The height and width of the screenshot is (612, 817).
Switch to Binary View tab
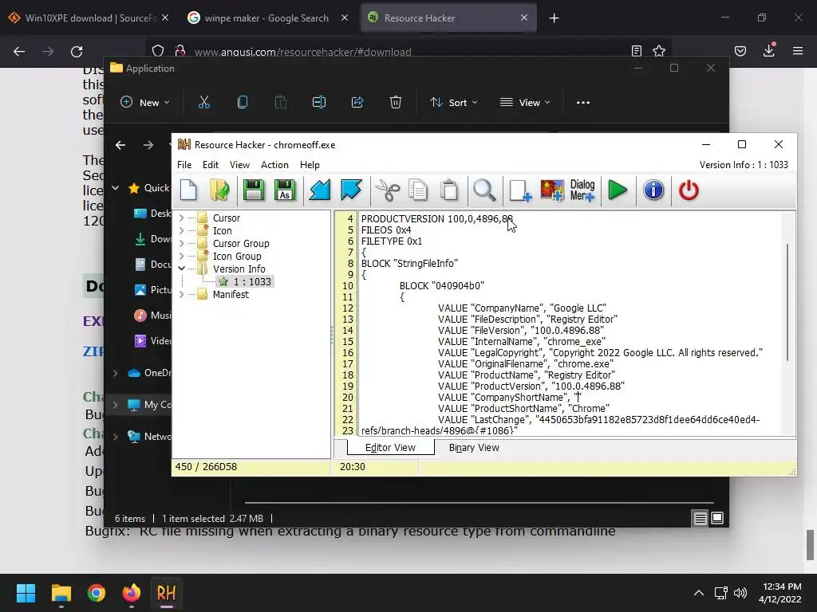[x=474, y=448]
